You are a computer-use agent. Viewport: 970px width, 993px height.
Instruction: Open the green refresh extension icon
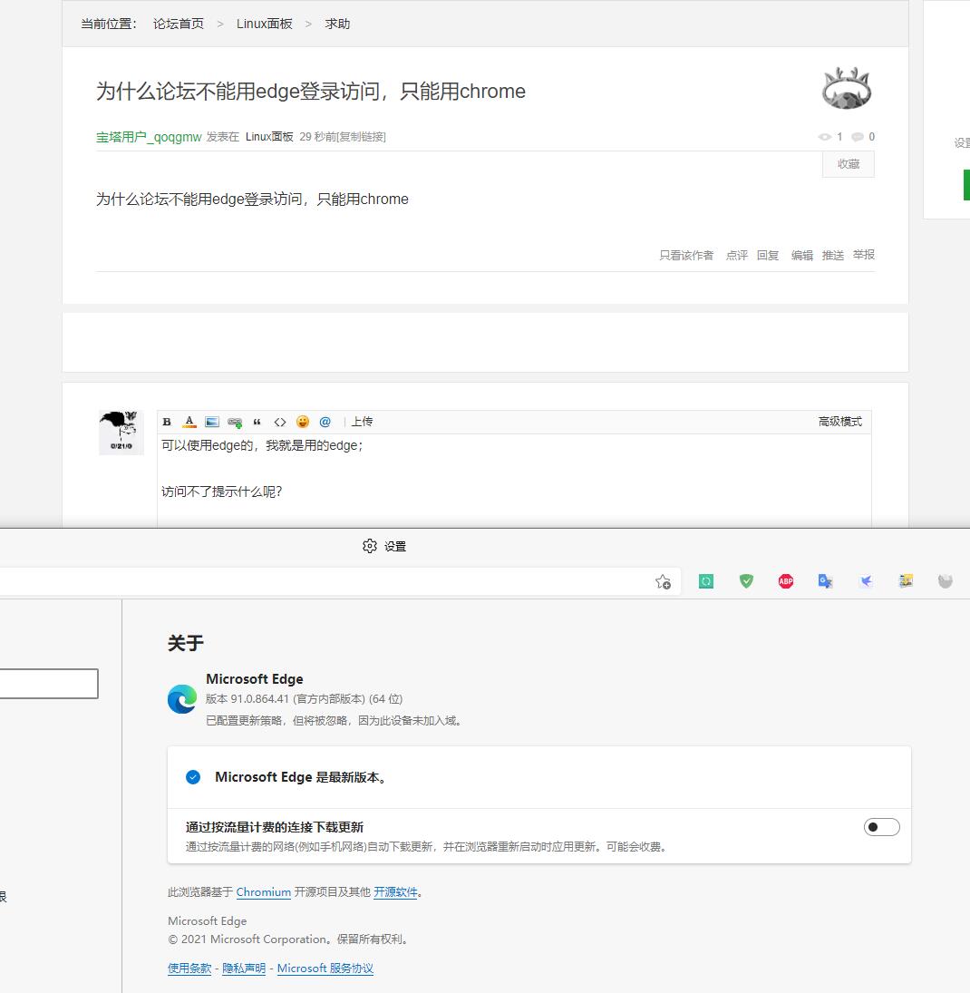click(x=706, y=581)
